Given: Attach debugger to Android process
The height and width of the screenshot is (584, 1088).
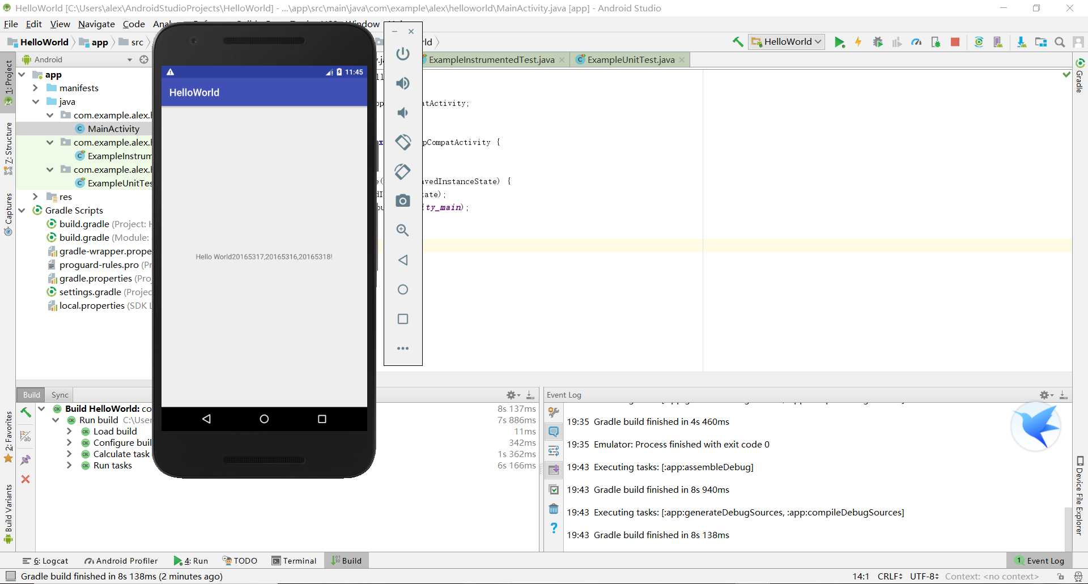Looking at the screenshot, I should coord(936,42).
